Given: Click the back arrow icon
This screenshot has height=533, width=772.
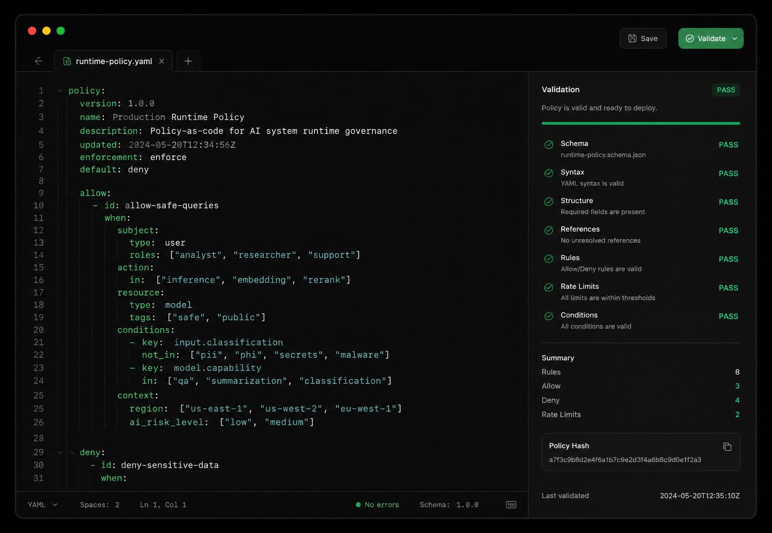Looking at the screenshot, I should (39, 61).
